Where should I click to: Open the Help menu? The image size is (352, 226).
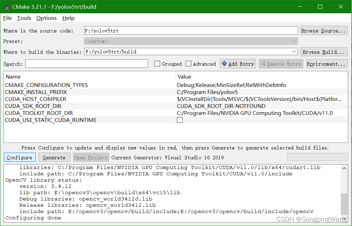[x=68, y=18]
